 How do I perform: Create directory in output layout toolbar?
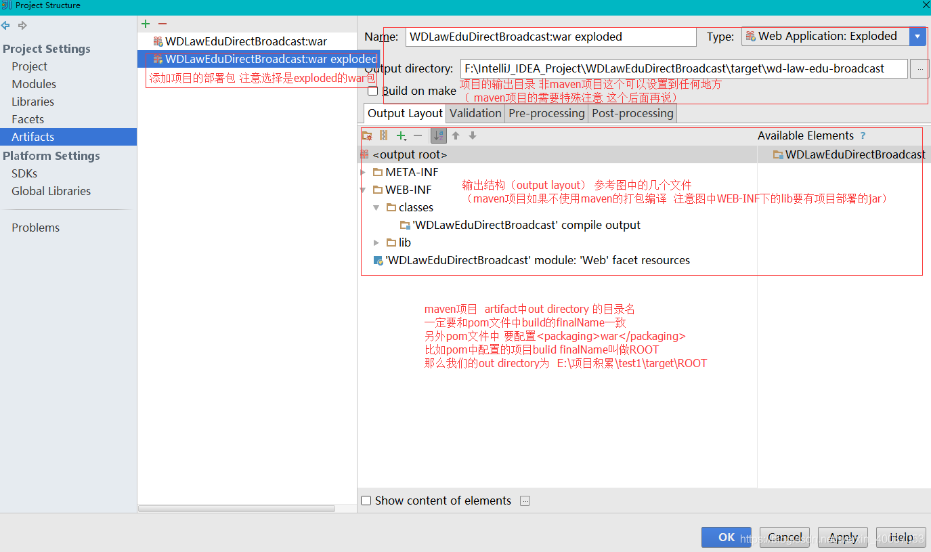point(367,135)
